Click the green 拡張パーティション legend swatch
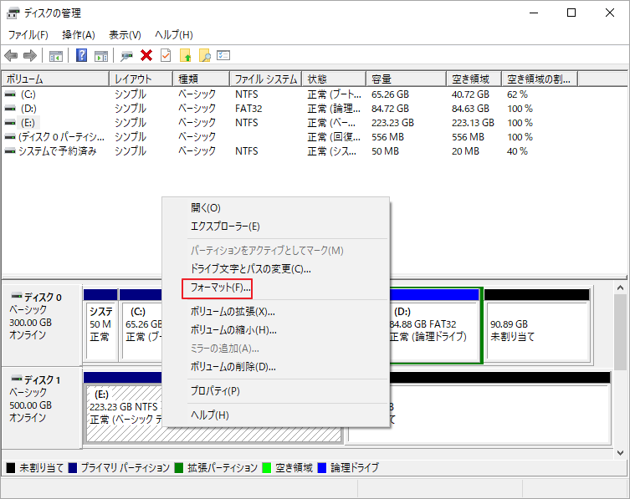This screenshot has width=630, height=499. [179, 468]
